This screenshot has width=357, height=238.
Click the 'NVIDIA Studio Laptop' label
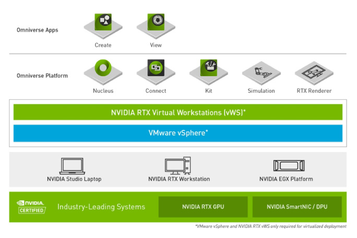(74, 179)
